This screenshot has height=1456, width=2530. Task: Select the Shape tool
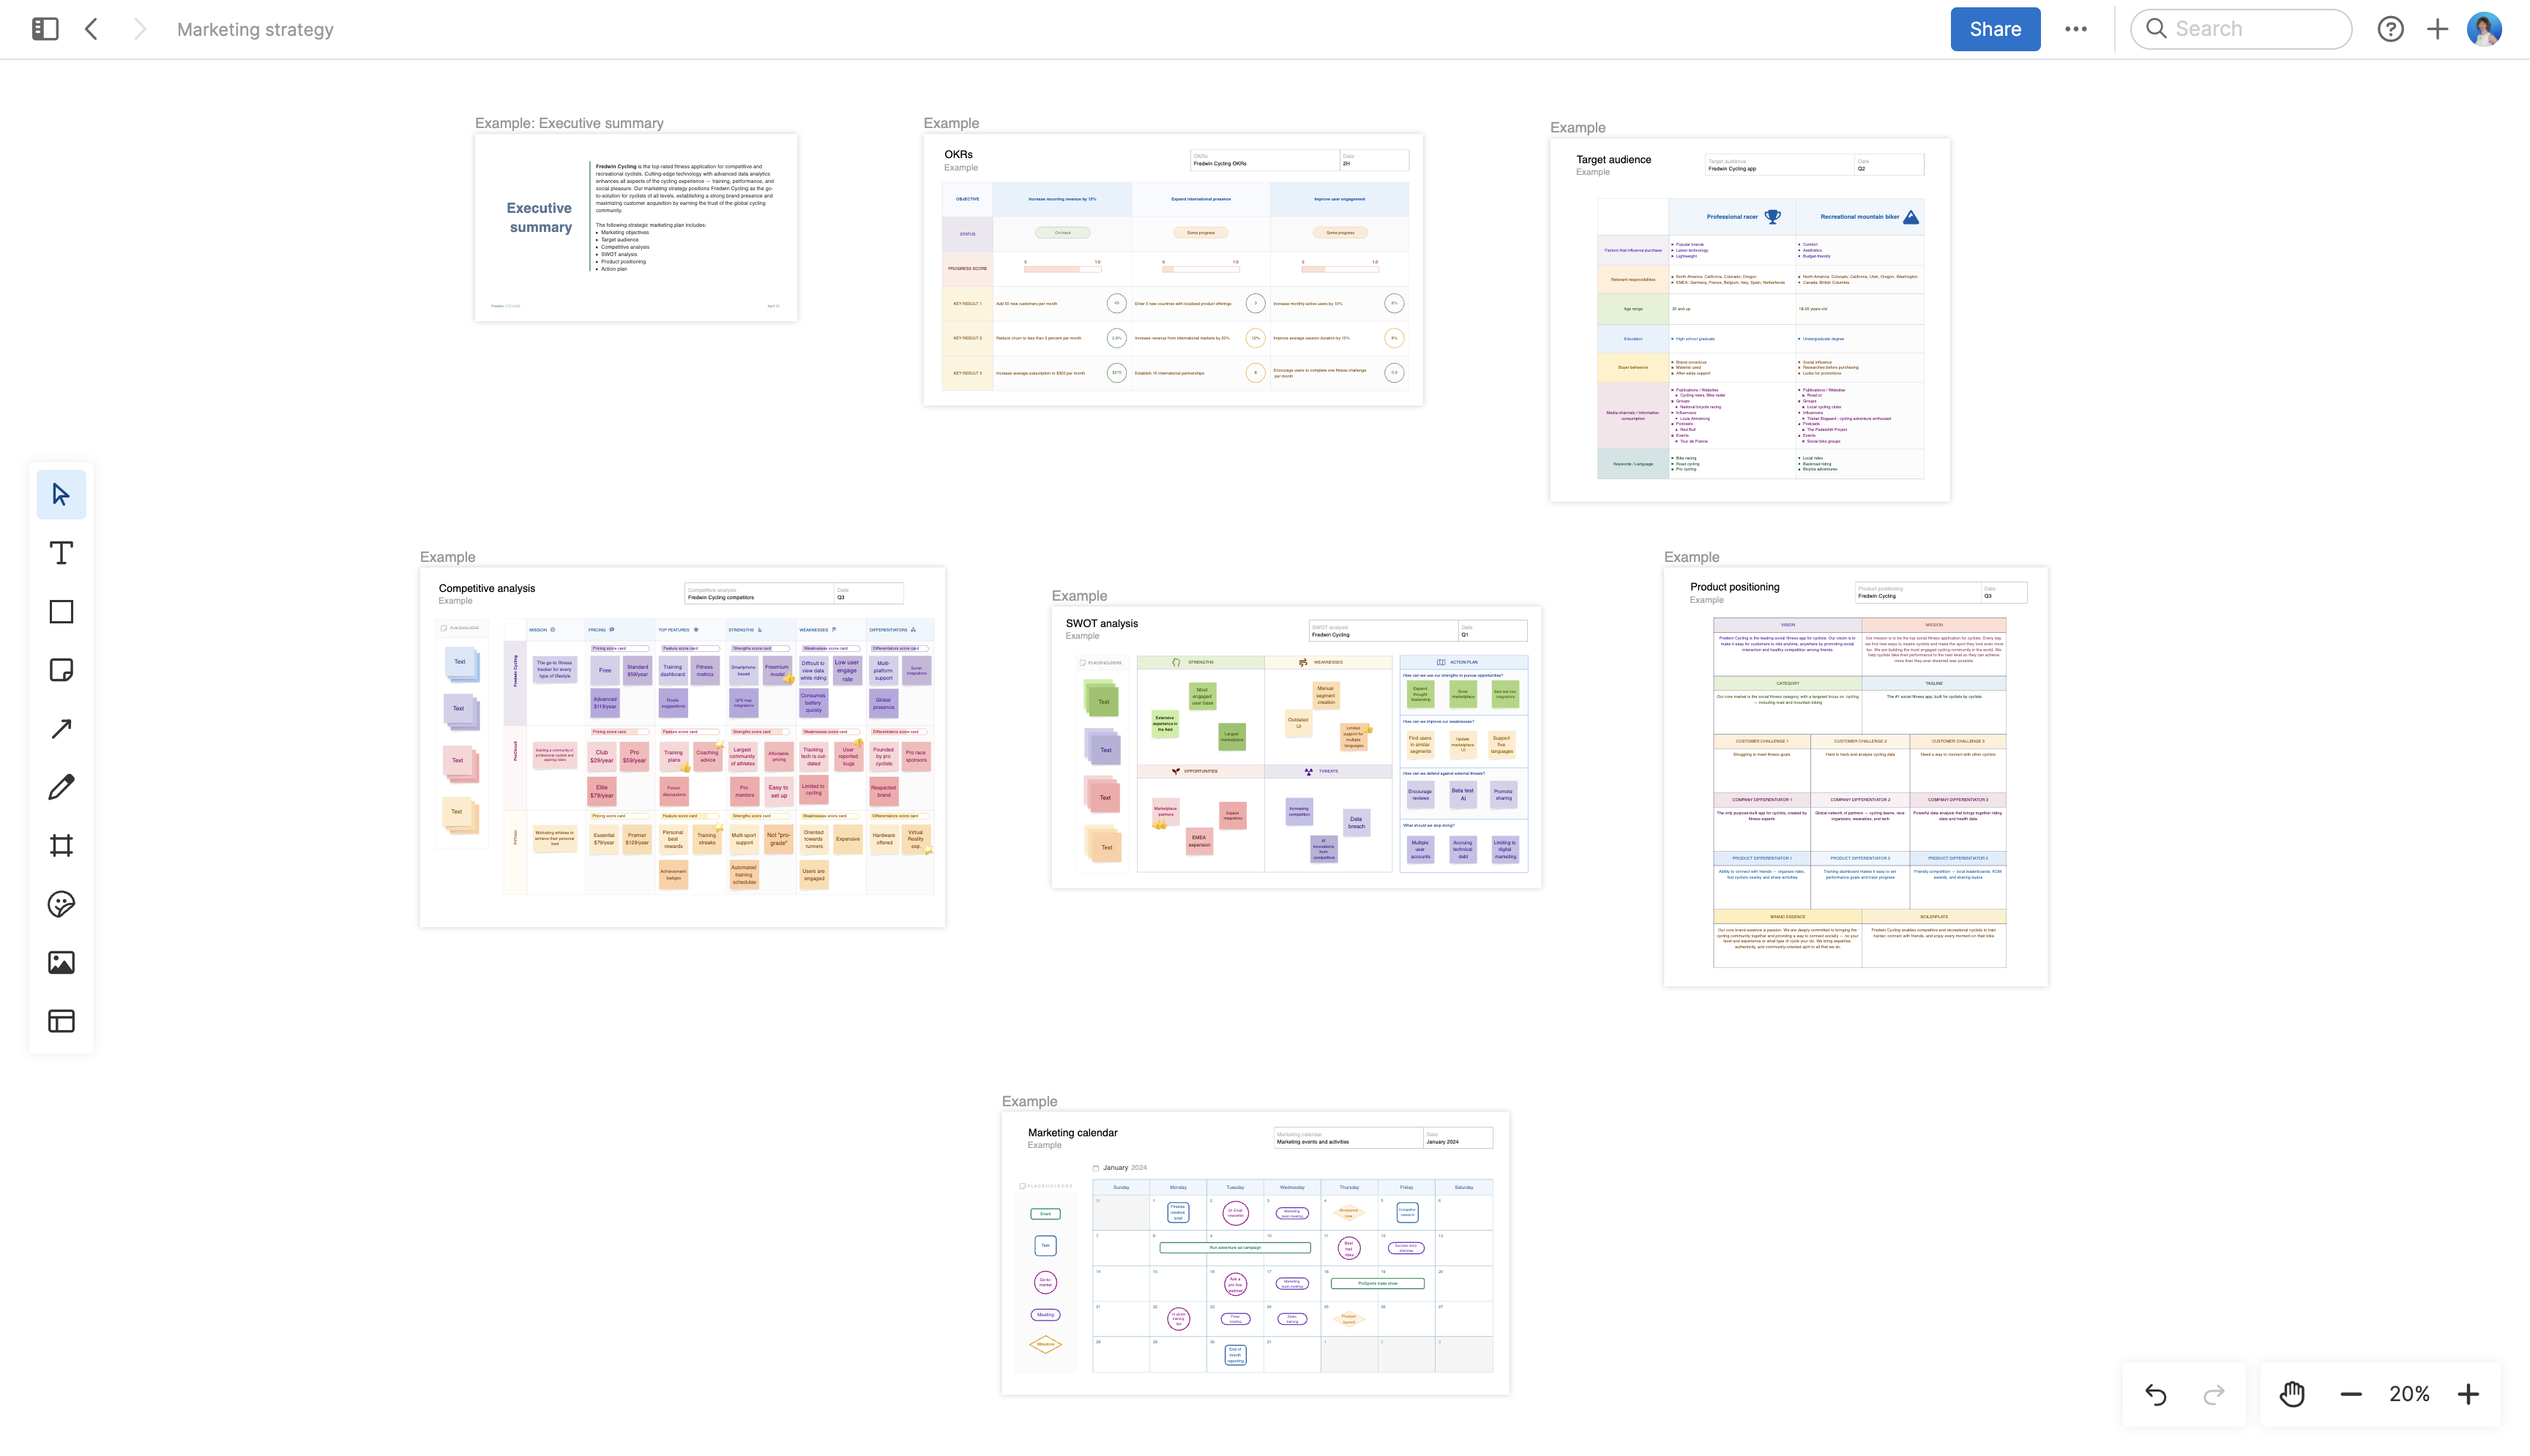(x=61, y=611)
